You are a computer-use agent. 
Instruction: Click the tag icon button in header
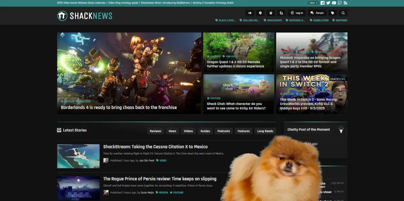coord(333,13)
